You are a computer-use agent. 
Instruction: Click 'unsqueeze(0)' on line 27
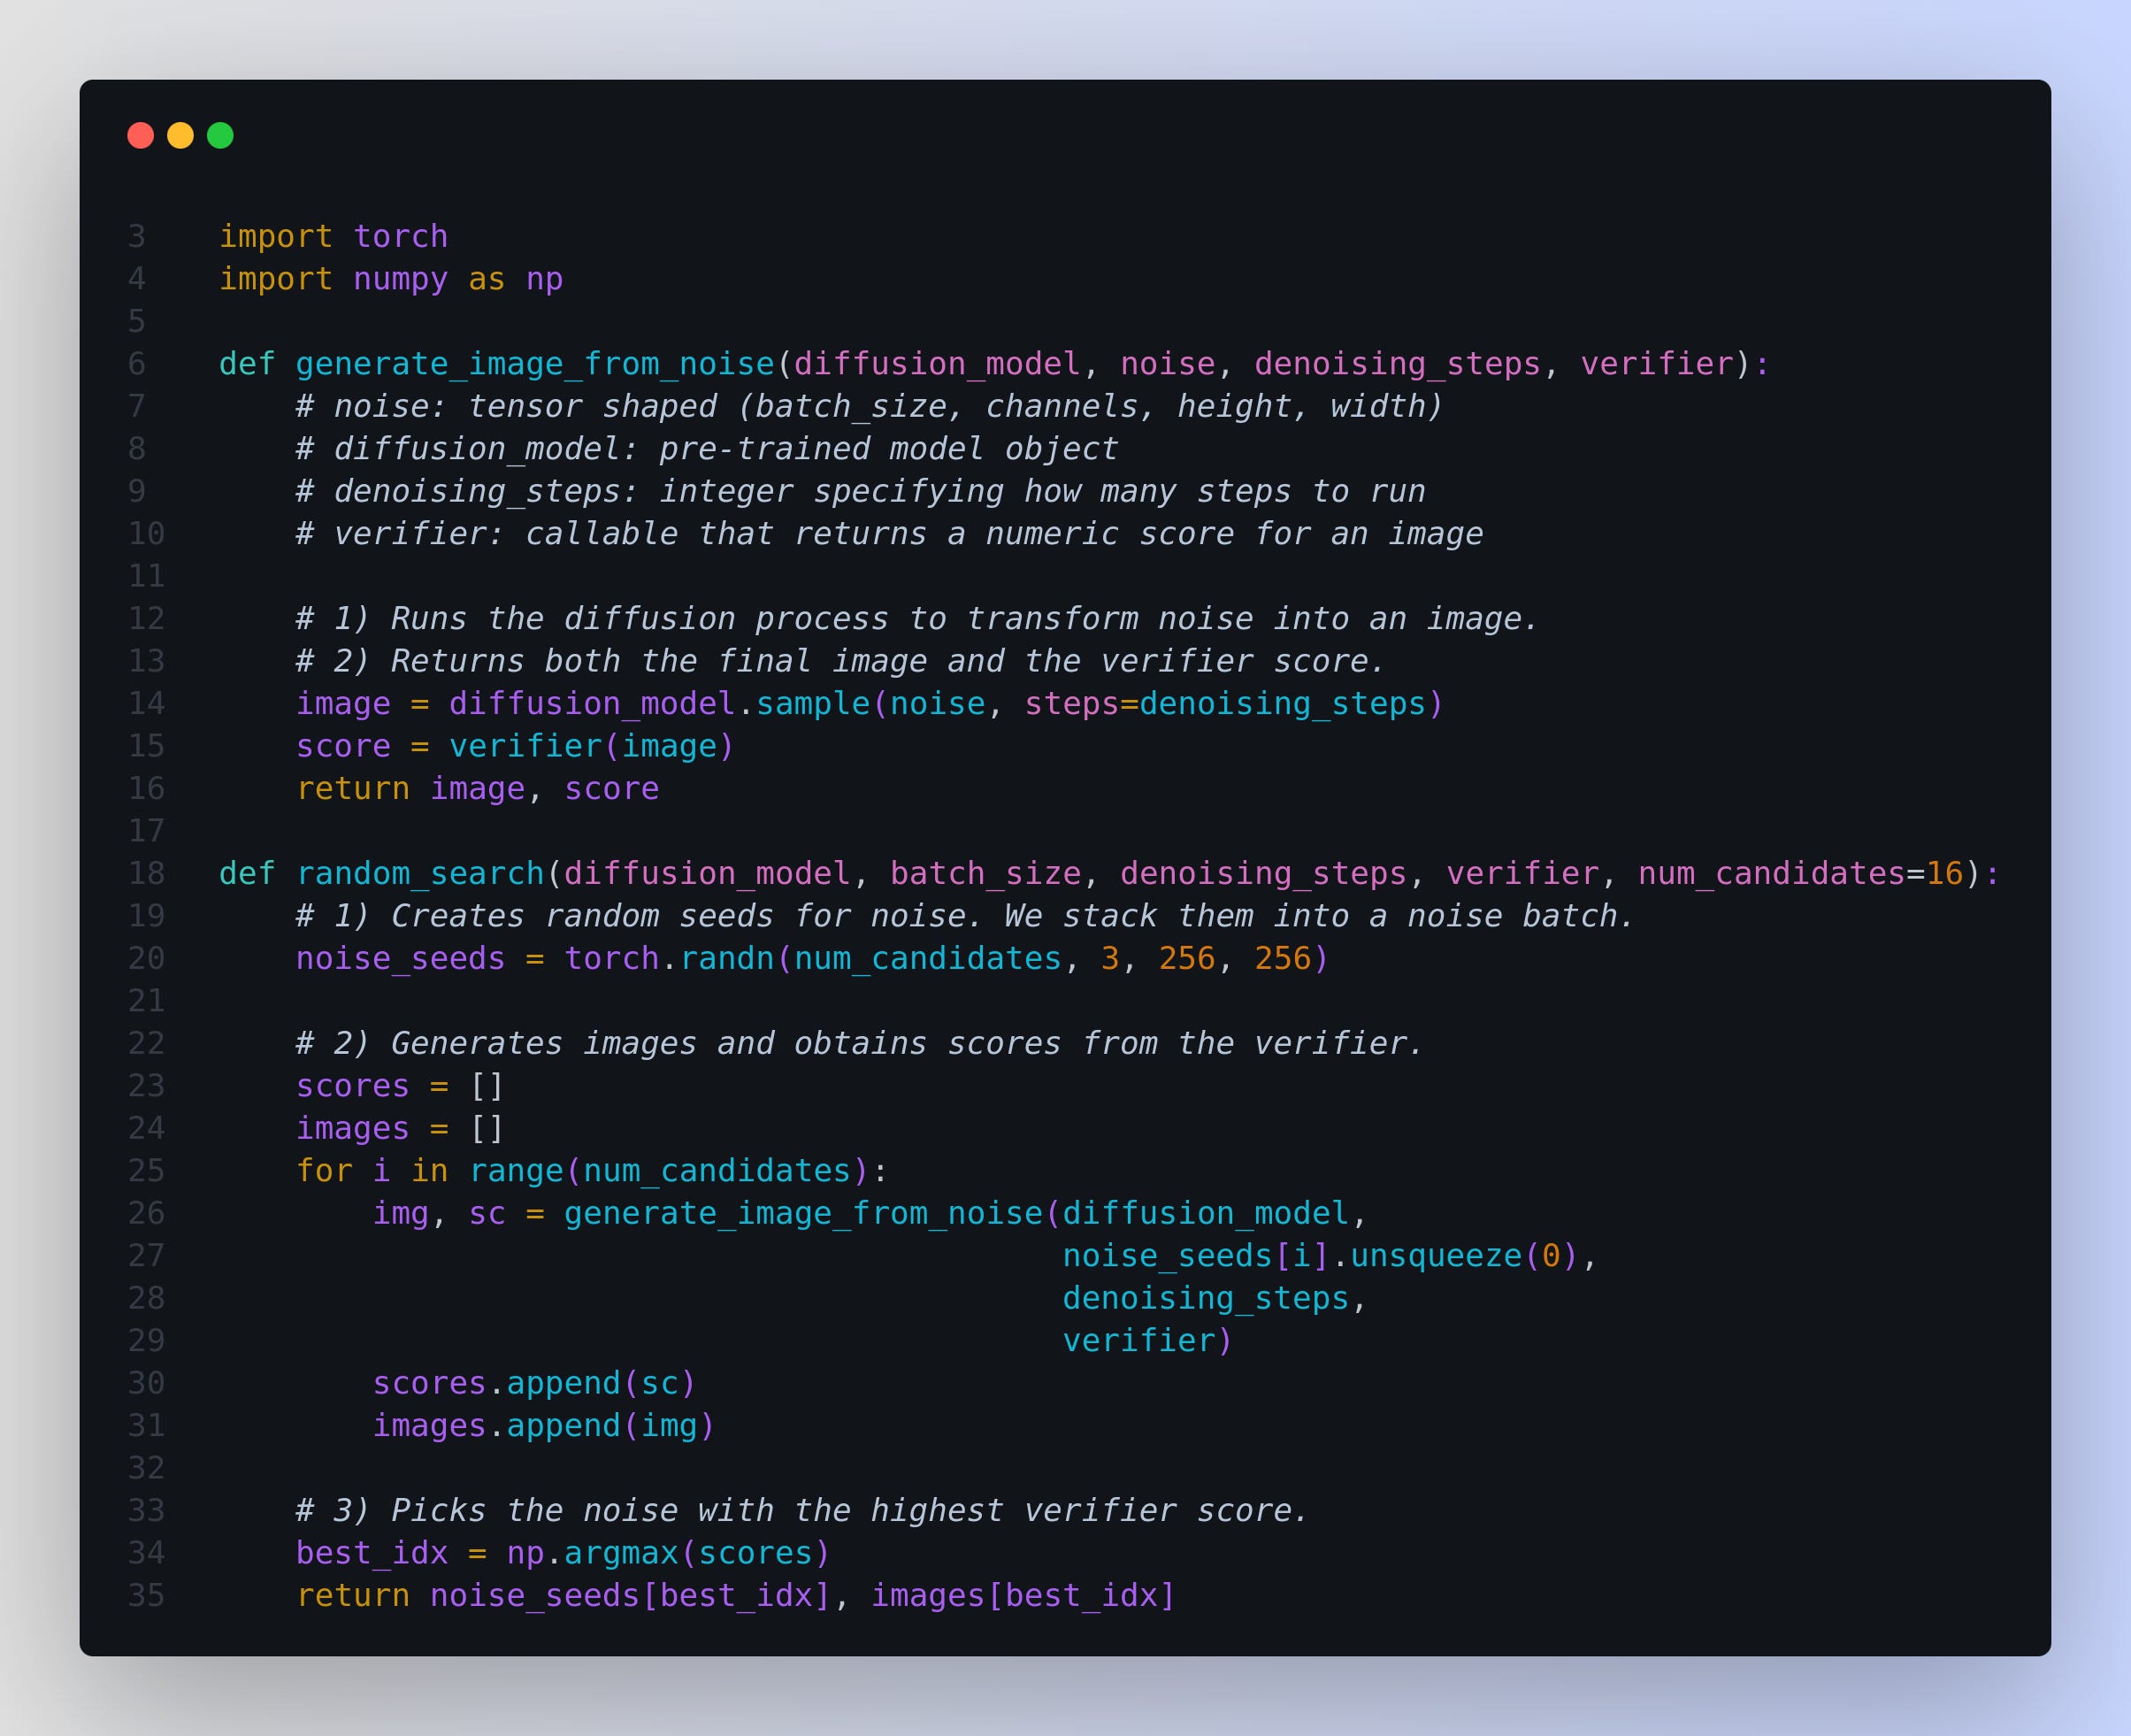[1463, 1256]
